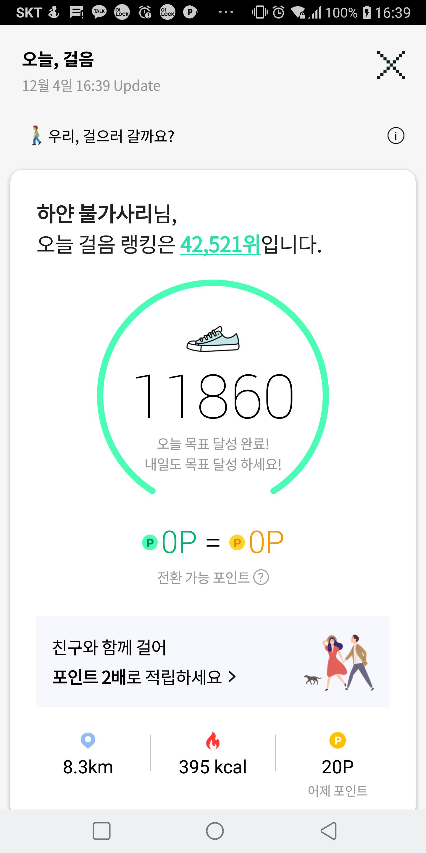
Task: Tap the 어제 포인트 label
Action: 337,791
